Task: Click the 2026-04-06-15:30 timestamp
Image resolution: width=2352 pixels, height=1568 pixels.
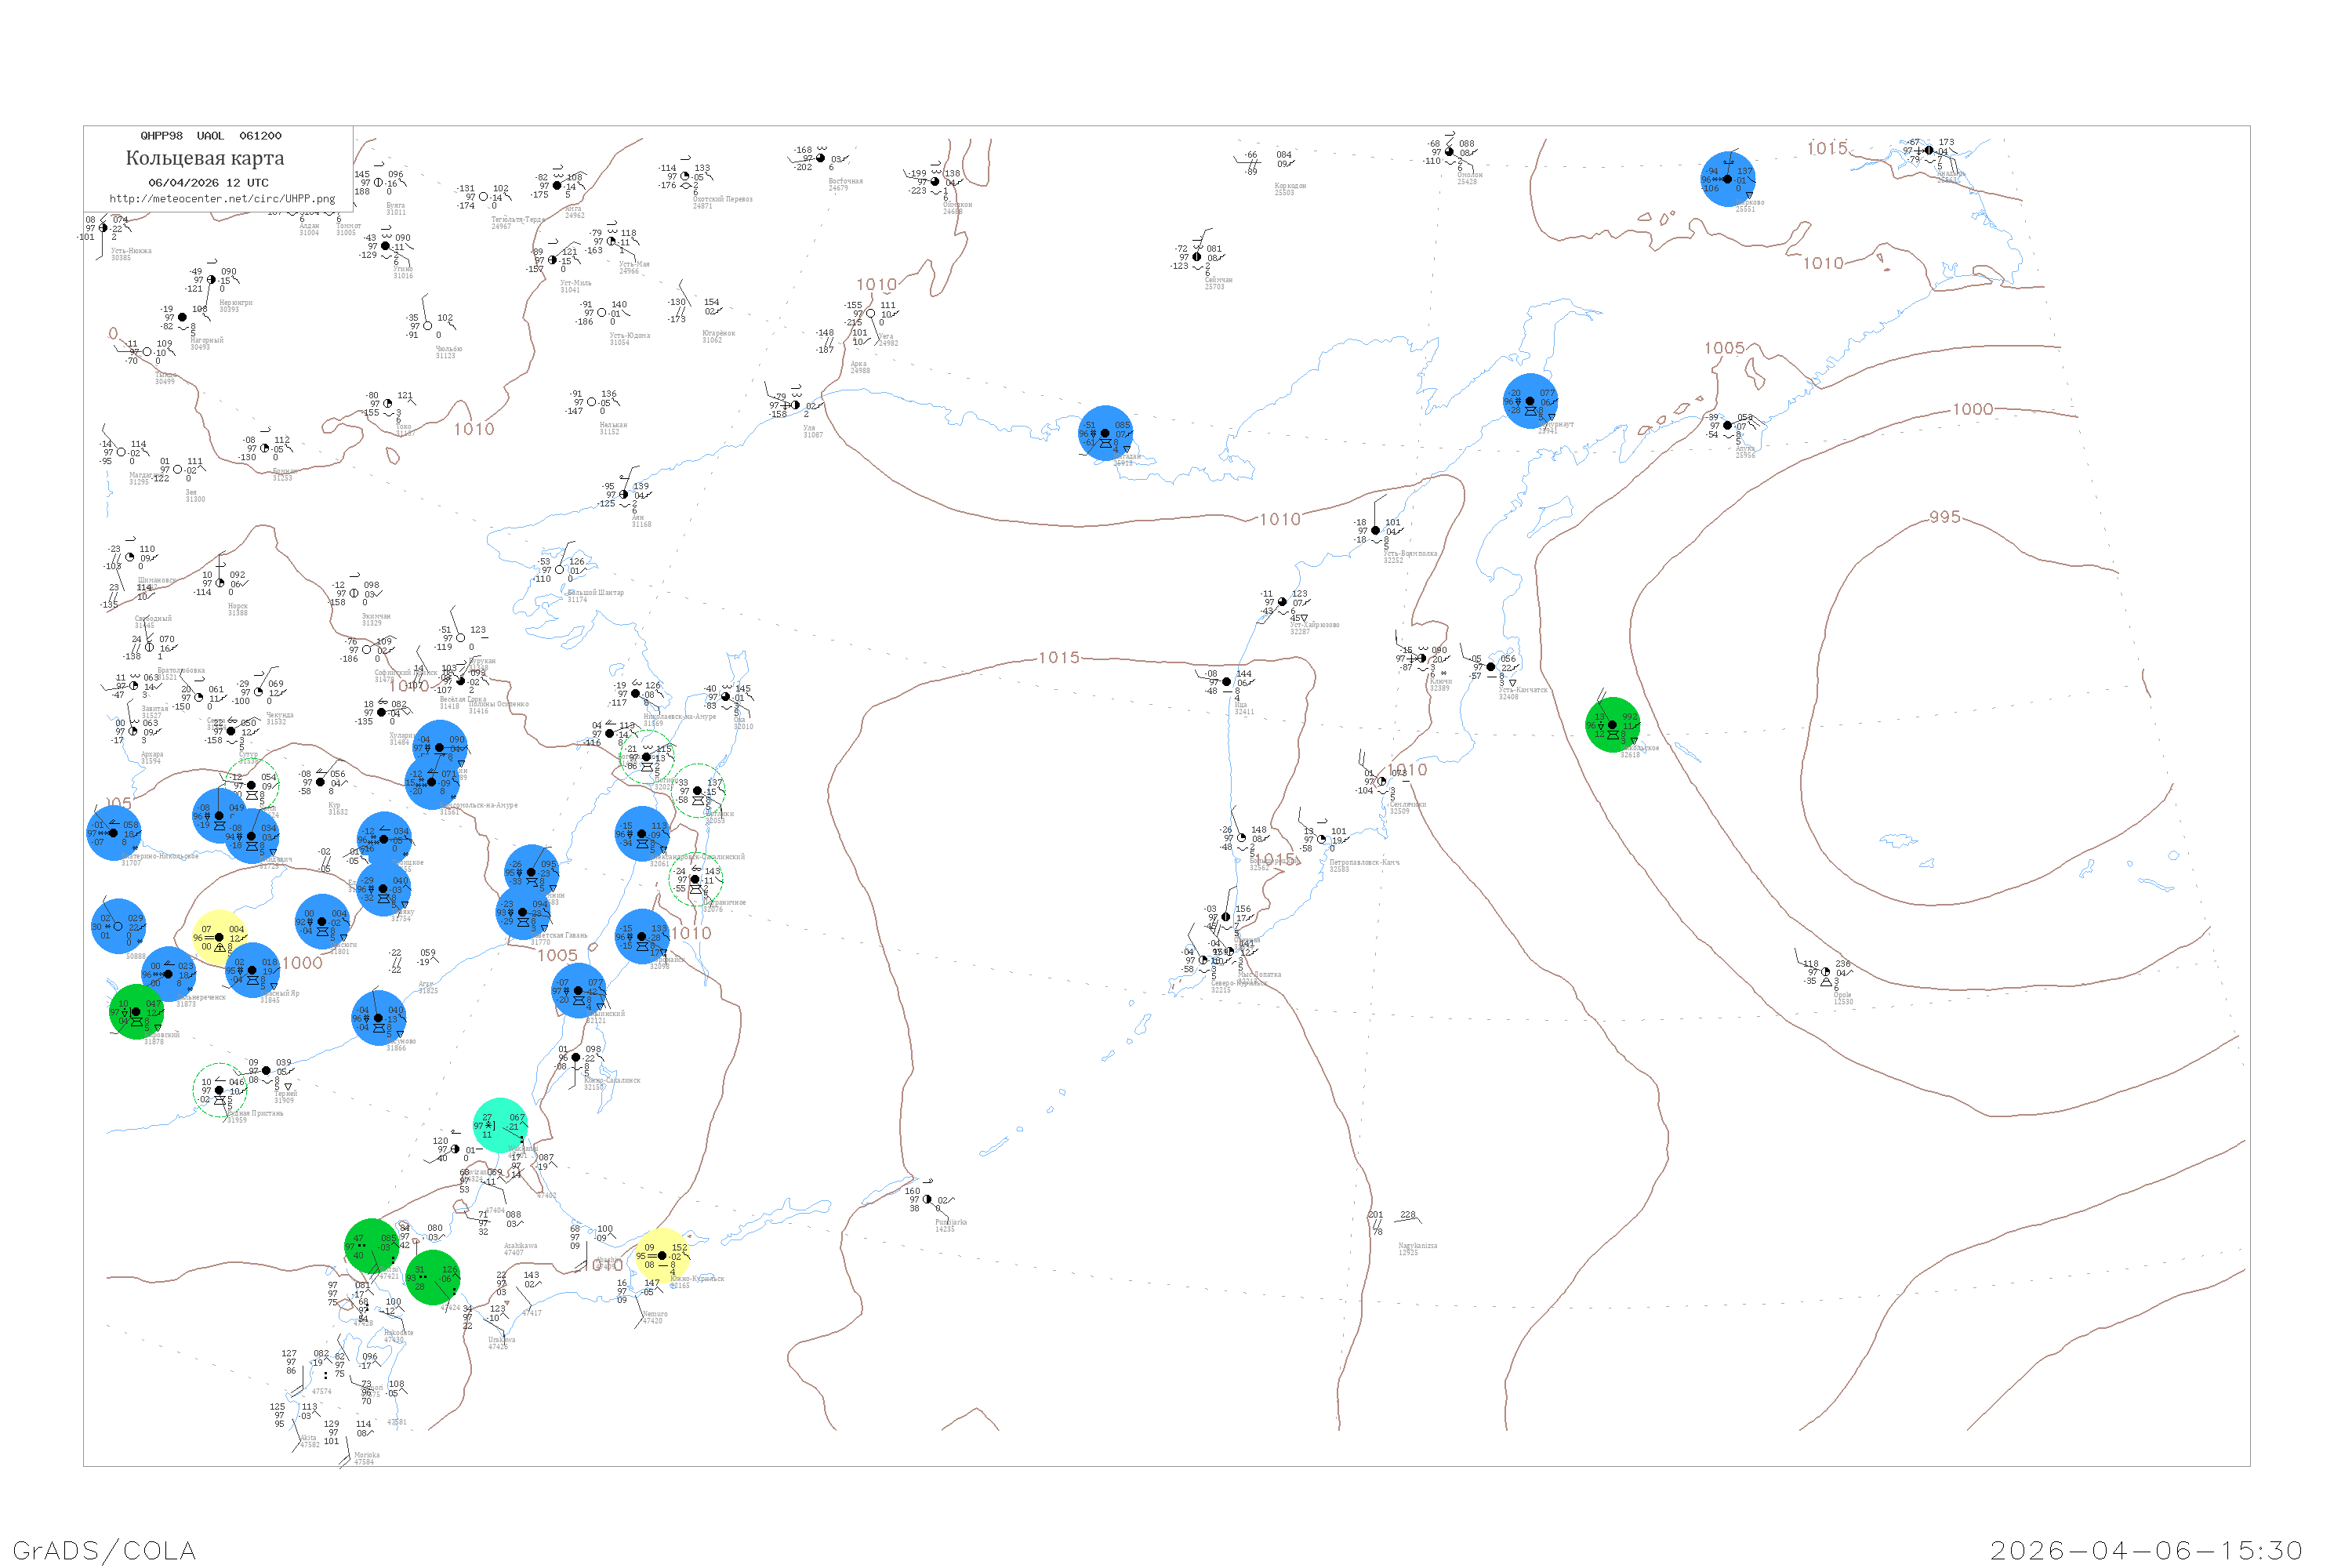Action: [2146, 1550]
